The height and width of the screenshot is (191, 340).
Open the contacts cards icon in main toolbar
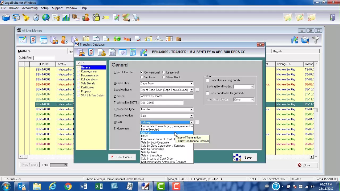tap(16, 18)
